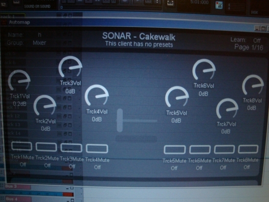
Task: Toggle the Trck2Mute button
Action: pyautogui.click(x=46, y=147)
